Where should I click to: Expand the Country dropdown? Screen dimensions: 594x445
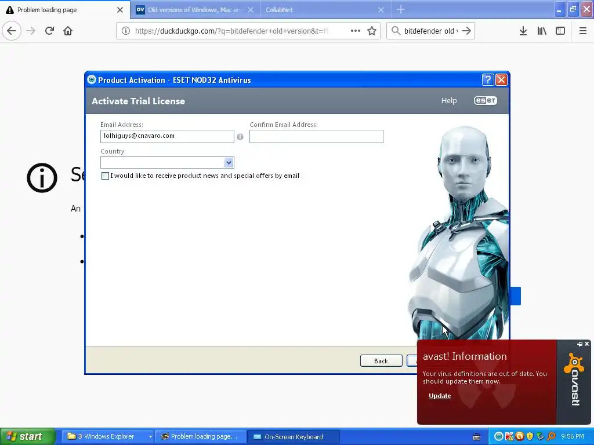click(229, 163)
